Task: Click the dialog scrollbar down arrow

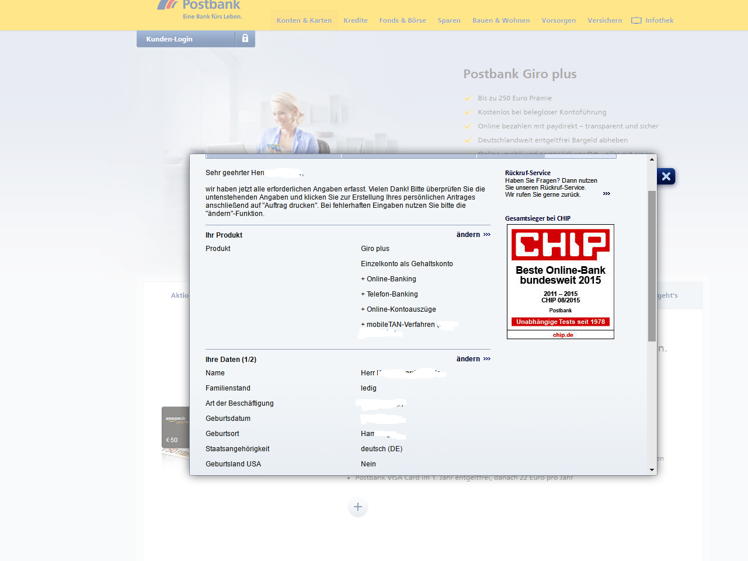Action: tap(652, 470)
